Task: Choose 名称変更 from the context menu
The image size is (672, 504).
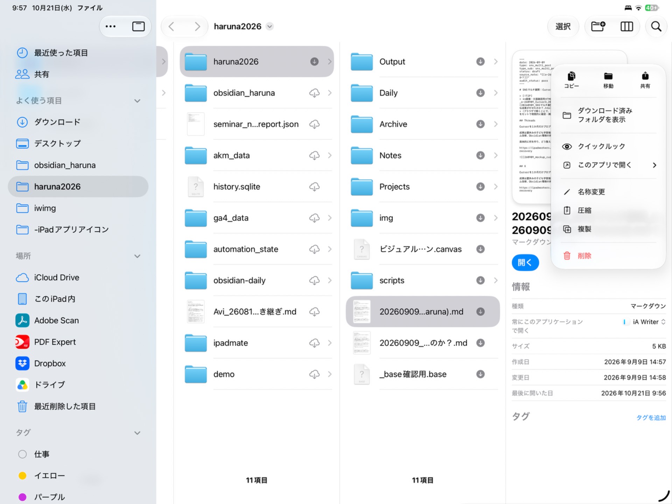Action: (x=609, y=192)
